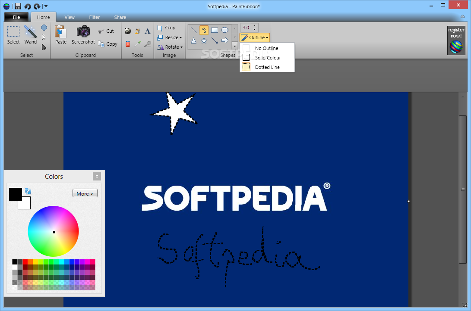Undo the last action
471x311 pixels.
click(x=28, y=6)
